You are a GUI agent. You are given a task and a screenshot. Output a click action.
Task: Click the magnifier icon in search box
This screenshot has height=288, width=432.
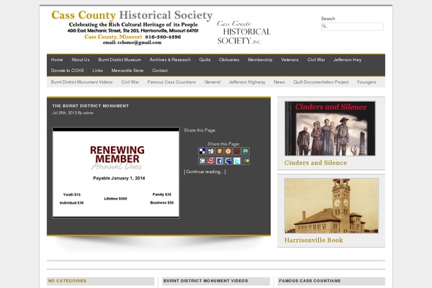(324, 26)
